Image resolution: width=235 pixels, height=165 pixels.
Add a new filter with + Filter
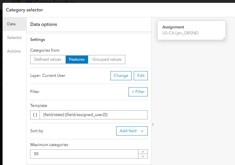click(138, 92)
